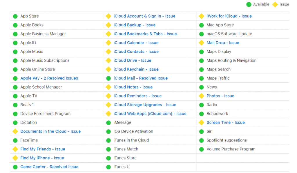This screenshot has height=173, width=297.
Task: View Photos issue details
Action: tap(220, 96)
